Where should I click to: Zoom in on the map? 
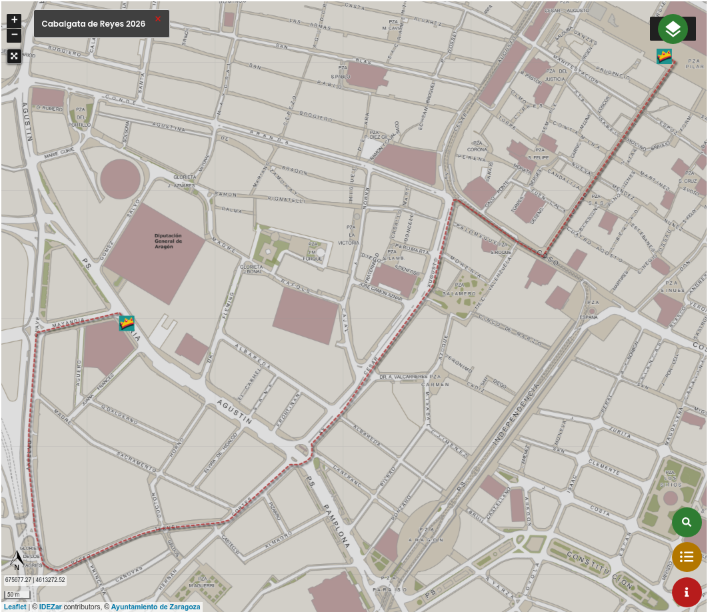click(15, 20)
